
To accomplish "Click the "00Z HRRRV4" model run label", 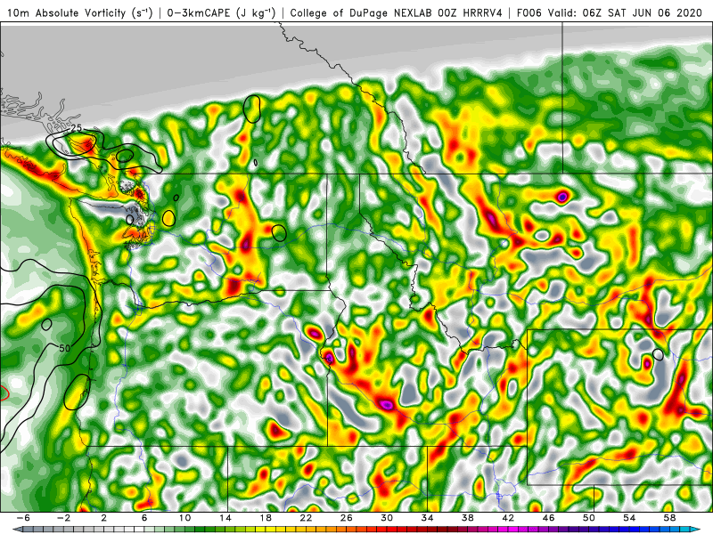I will coord(468,12).
